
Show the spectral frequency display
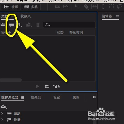tap(58, 7)
